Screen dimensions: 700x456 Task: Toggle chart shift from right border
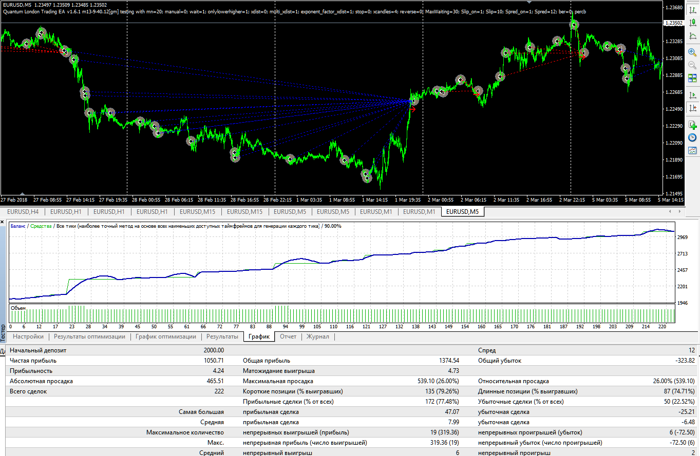[x=692, y=108]
